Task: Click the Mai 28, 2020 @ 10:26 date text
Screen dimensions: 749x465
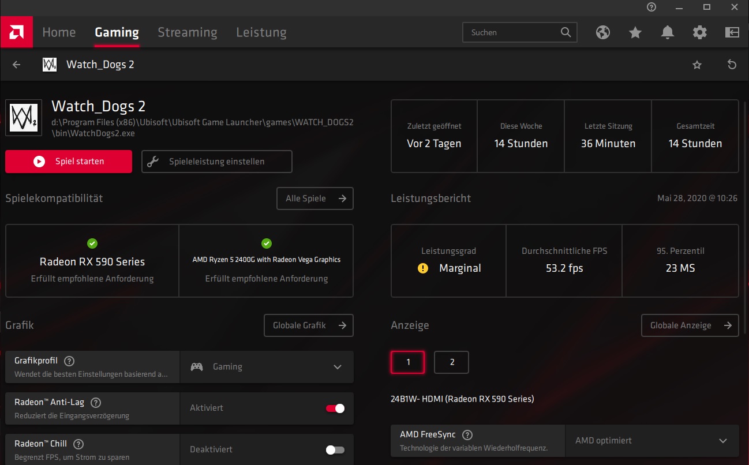Action: pyautogui.click(x=697, y=198)
